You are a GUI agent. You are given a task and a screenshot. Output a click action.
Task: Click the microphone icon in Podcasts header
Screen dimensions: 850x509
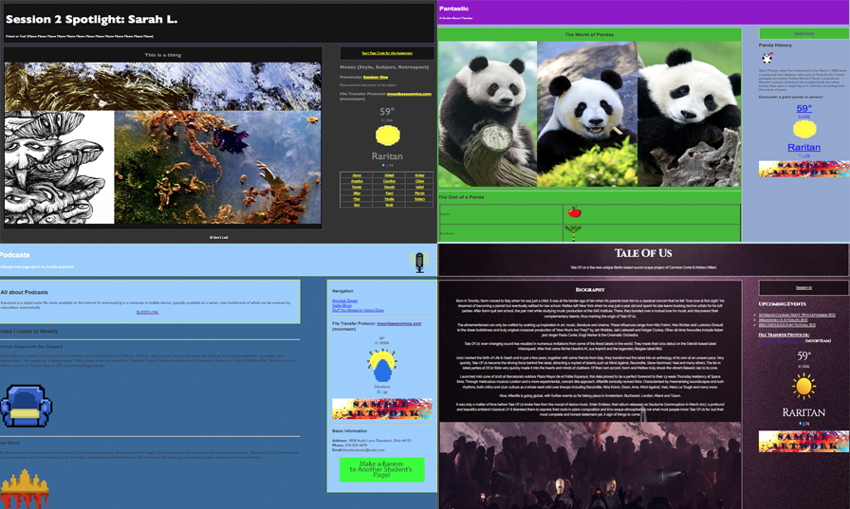click(418, 263)
